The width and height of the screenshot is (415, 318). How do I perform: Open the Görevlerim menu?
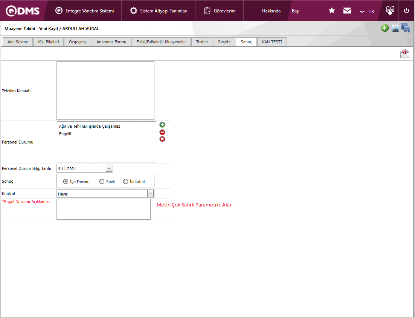220,11
